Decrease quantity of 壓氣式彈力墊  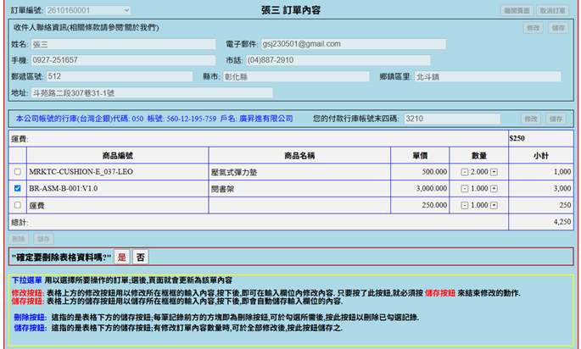464,172
